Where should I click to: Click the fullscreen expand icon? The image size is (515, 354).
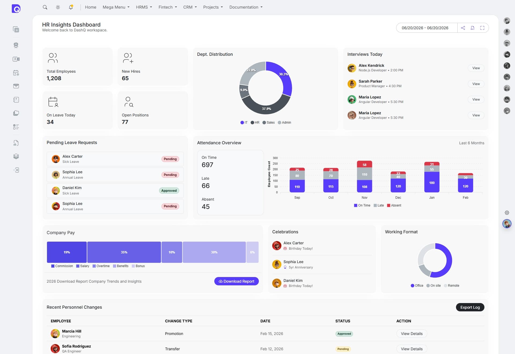(482, 28)
